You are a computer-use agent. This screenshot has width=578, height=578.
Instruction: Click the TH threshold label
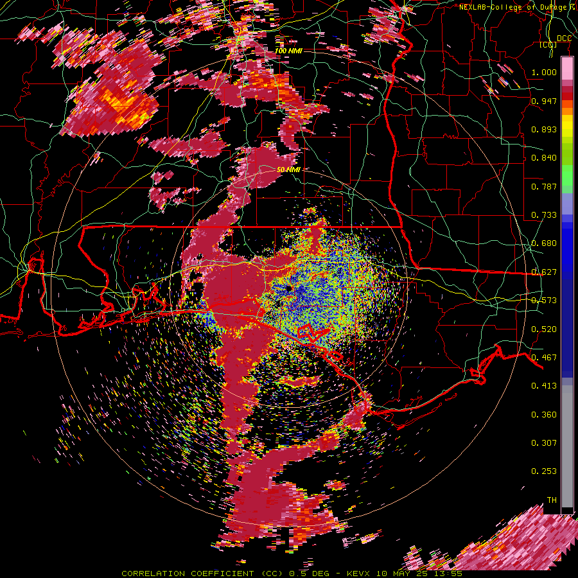tap(552, 500)
